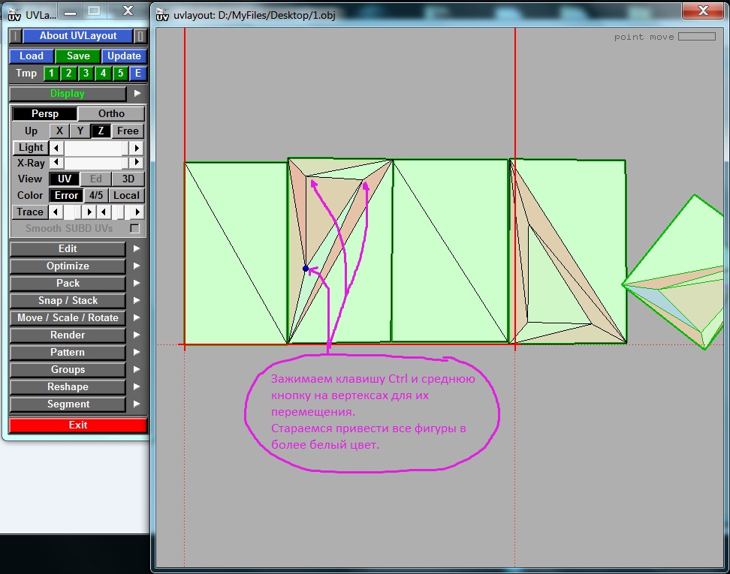Click the Tmp slot 1 button

[x=51, y=74]
